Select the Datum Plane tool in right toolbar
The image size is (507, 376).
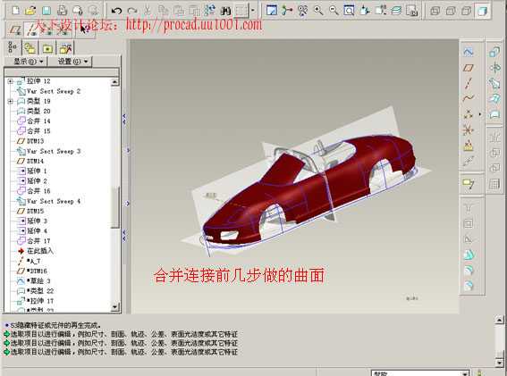click(x=469, y=68)
